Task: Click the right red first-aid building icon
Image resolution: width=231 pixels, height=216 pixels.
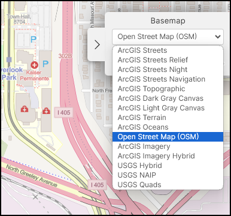Action: (x=46, y=110)
